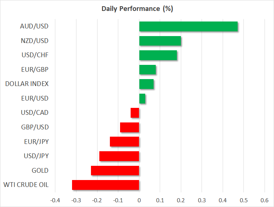
Task: Select the green AUD/USD bar
Action: (x=188, y=27)
